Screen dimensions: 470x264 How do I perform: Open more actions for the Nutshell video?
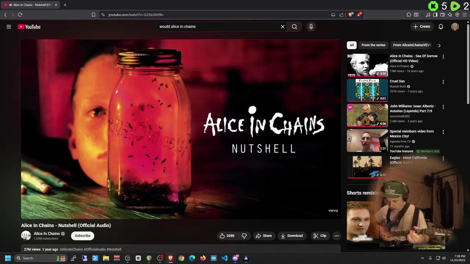coord(336,236)
